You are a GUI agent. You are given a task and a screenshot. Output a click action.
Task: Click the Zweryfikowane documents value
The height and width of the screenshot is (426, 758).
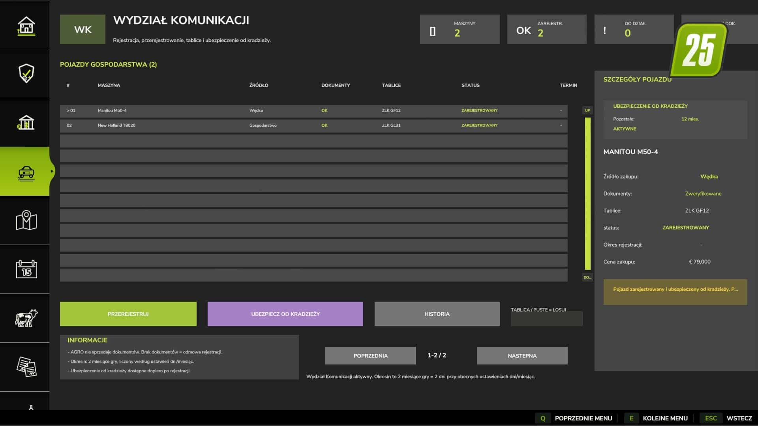703,194
